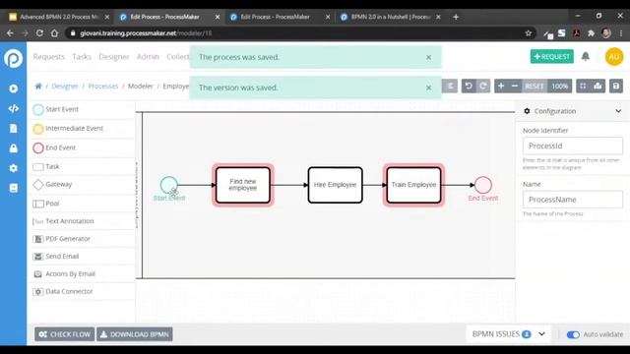Image resolution: width=630 pixels, height=354 pixels.
Task: Click the +REQUEST button
Action: click(551, 57)
